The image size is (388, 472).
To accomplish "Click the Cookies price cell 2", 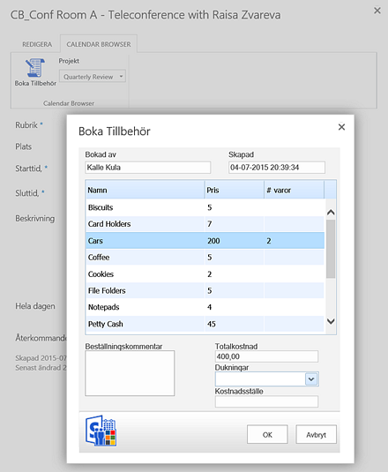I will (x=235, y=273).
